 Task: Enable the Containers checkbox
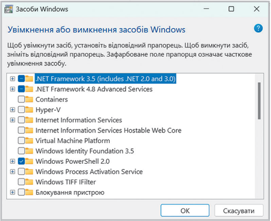click(x=21, y=99)
